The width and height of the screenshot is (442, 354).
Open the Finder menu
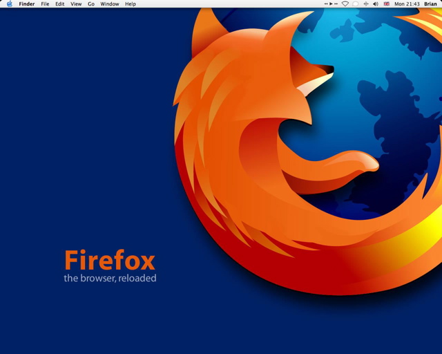pos(27,4)
